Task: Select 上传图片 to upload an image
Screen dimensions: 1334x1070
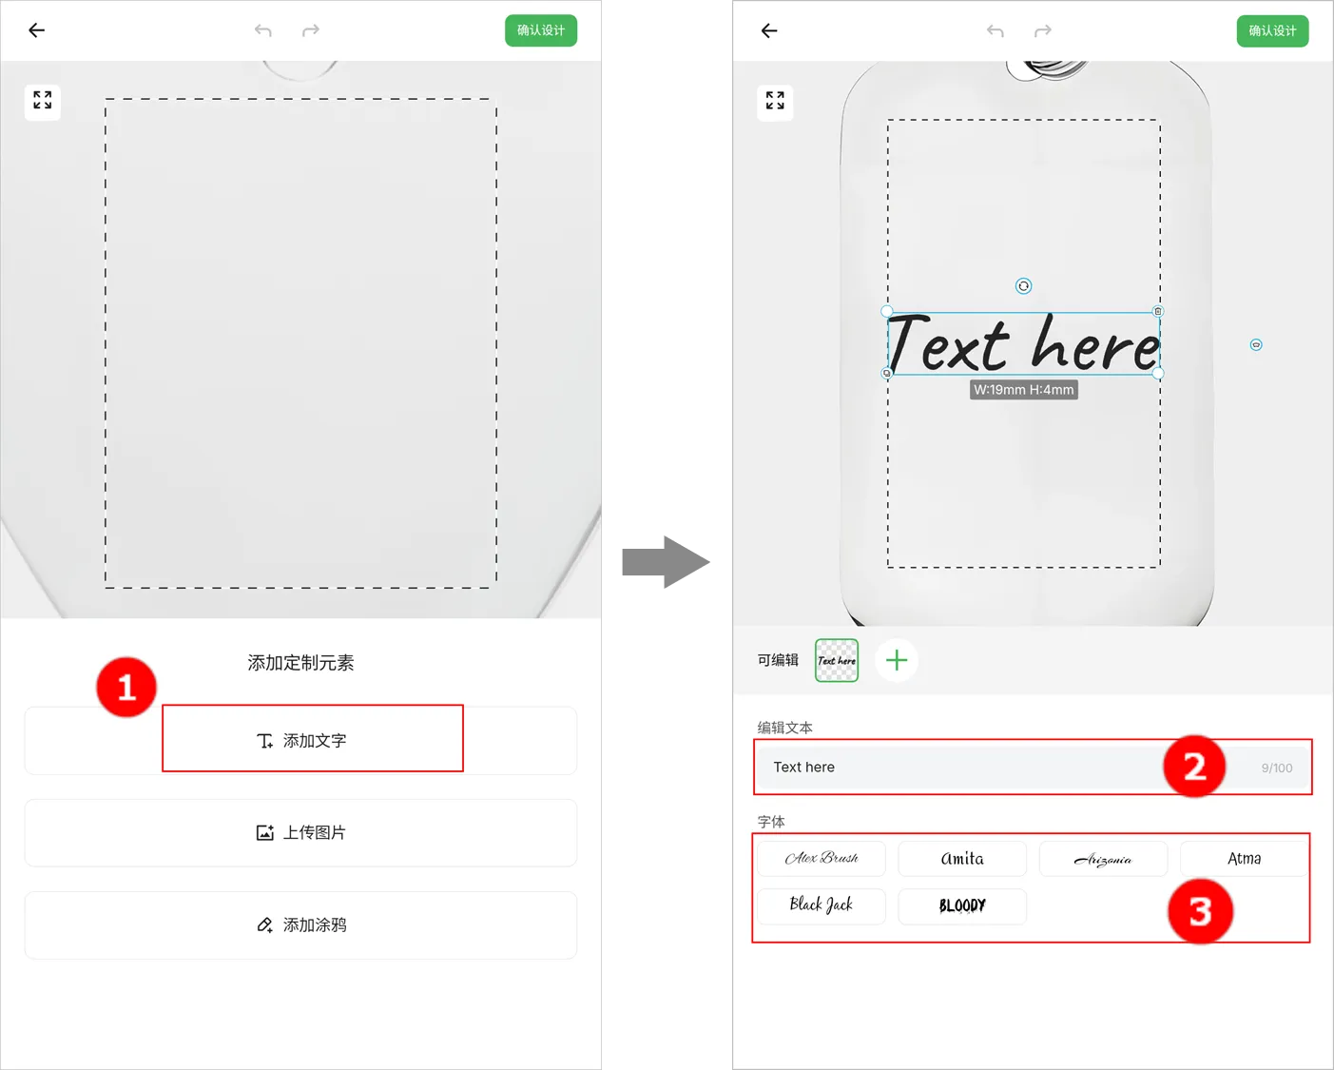Action: click(301, 832)
